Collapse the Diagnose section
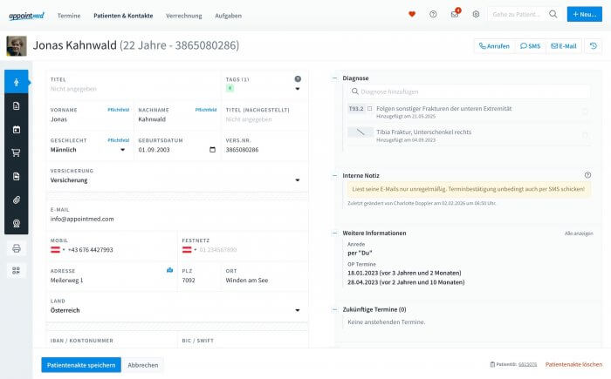This screenshot has height=379, width=611. pyautogui.click(x=334, y=78)
